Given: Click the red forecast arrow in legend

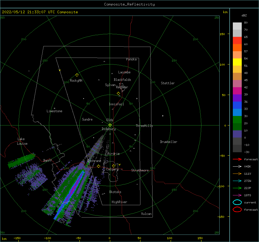Looking at the screenshot, I should 237,159.
